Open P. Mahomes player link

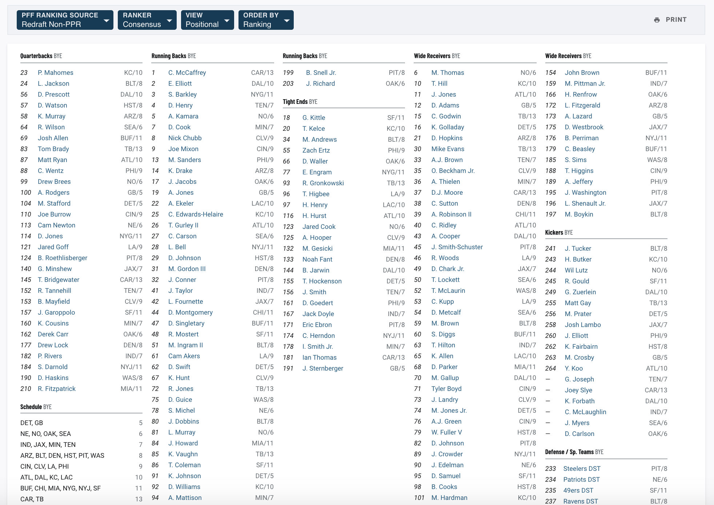[56, 73]
